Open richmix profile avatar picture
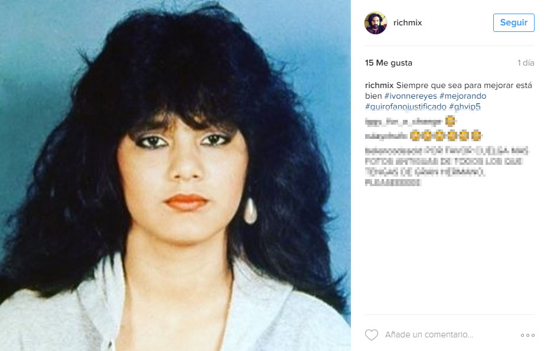Viewport: 547px width, 351px height. [x=376, y=22]
